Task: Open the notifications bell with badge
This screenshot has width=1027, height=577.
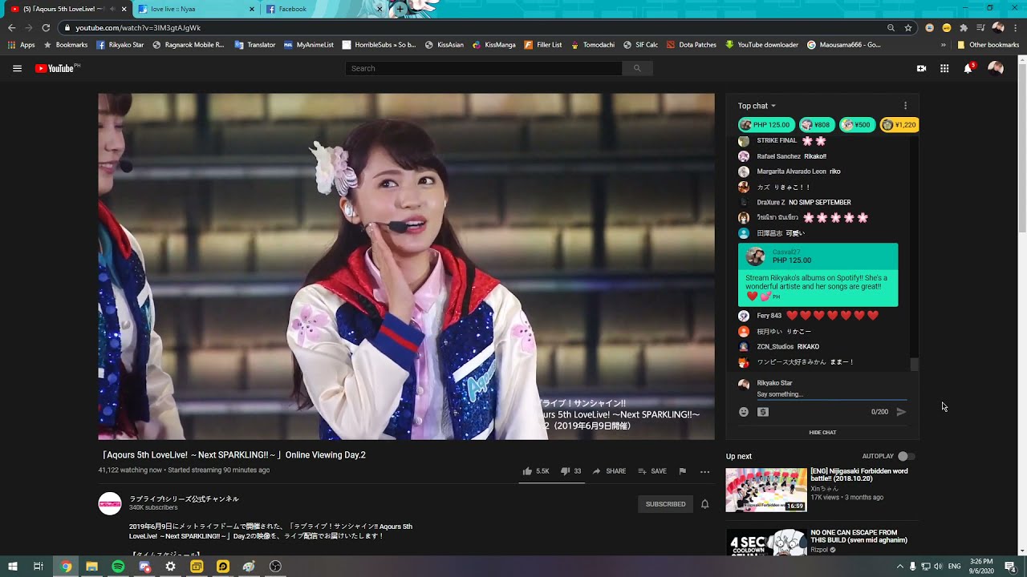Action: tap(968, 67)
